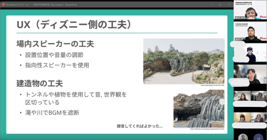The height and width of the screenshot is (140, 267).
Task: Click the rocky landscape photo with the winding path
Action: click(x=184, y=61)
